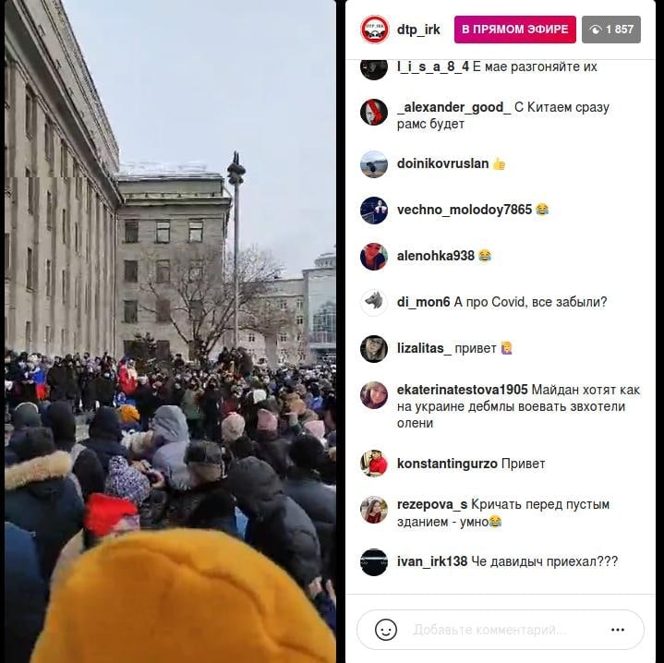Open the dtp_irk profile avatar
The width and height of the screenshot is (664, 663).
click(x=374, y=30)
